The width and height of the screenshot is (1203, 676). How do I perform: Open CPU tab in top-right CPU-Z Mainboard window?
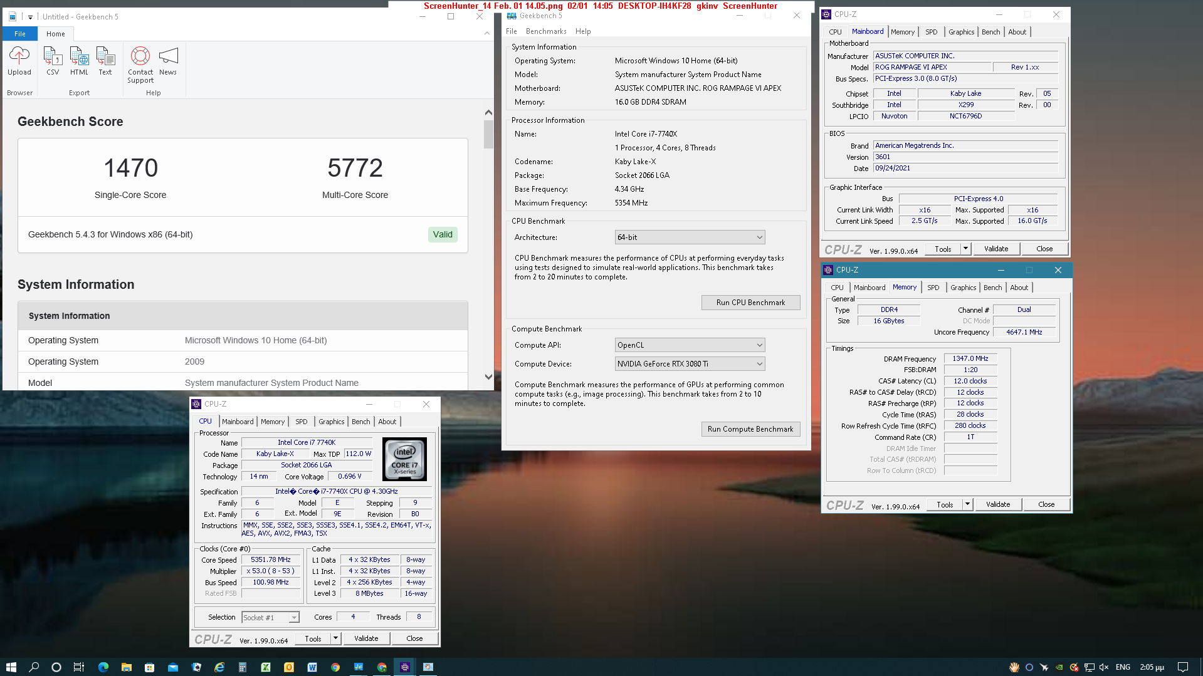(835, 32)
